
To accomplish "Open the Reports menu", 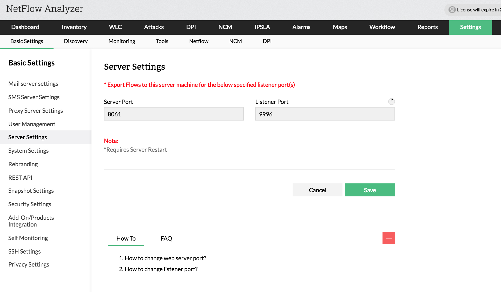I will pos(427,27).
